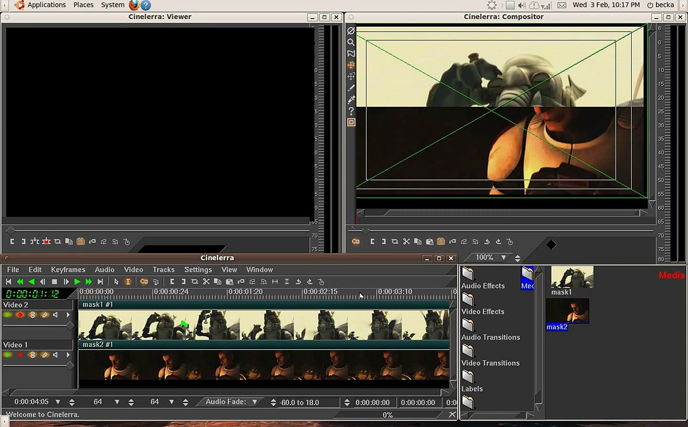688x427 pixels.
Task: Click the fast forward double green arrows
Action: click(88, 282)
